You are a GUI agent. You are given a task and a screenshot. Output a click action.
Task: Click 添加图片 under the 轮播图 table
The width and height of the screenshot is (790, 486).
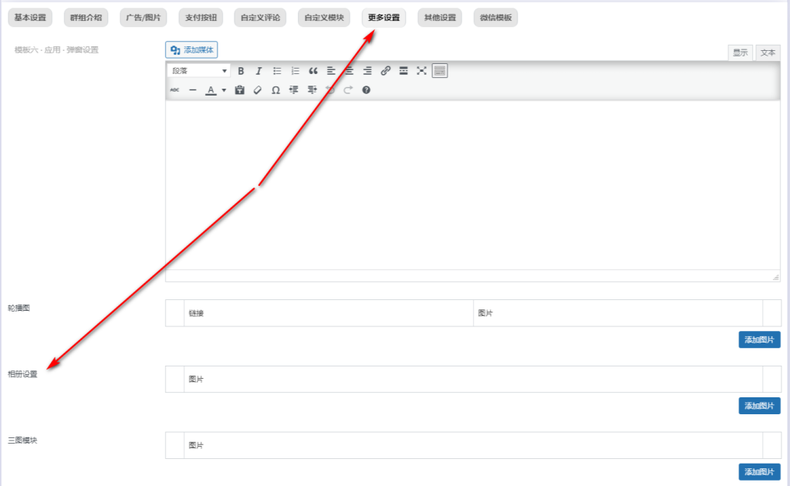pos(759,339)
